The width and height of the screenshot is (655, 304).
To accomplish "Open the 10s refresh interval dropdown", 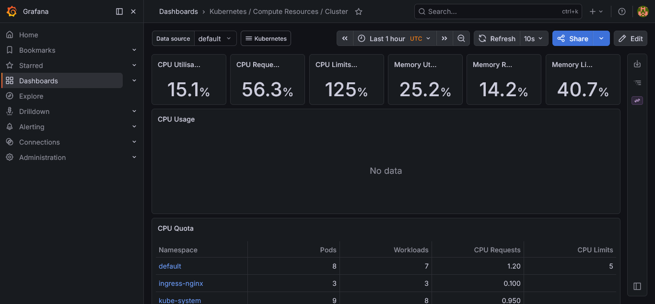I will (x=534, y=39).
